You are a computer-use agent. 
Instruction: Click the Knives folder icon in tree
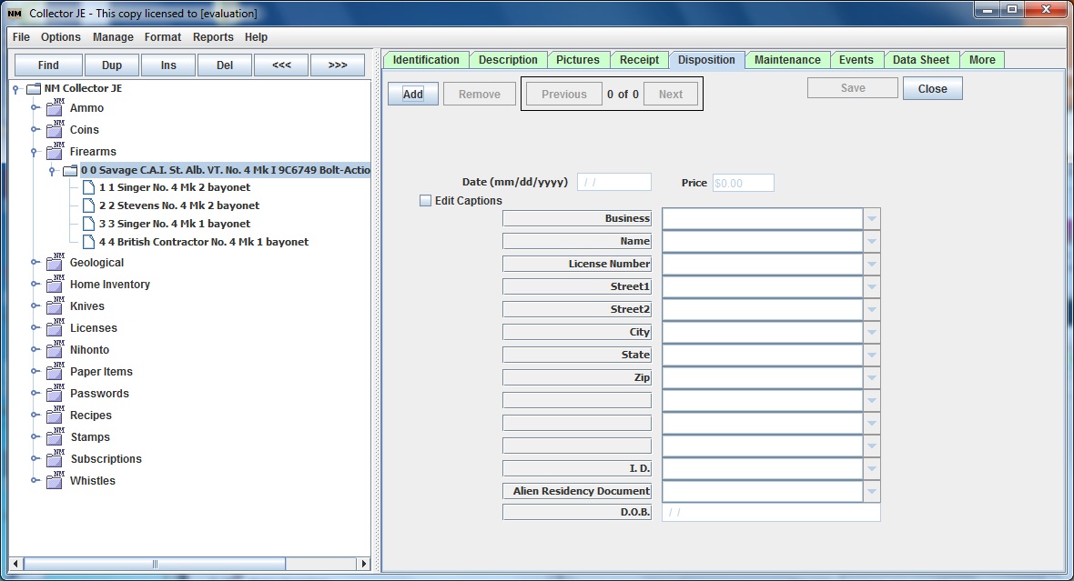[55, 306]
